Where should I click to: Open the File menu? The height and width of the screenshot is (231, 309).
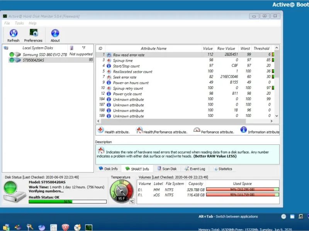tap(7, 23)
